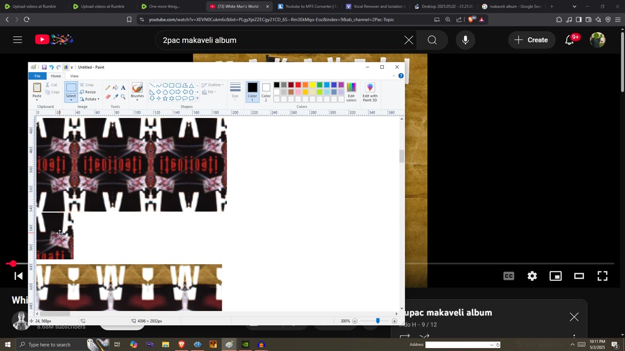The height and width of the screenshot is (351, 625).
Task: Expand the Shapes gallery more arrow
Action: [x=197, y=98]
